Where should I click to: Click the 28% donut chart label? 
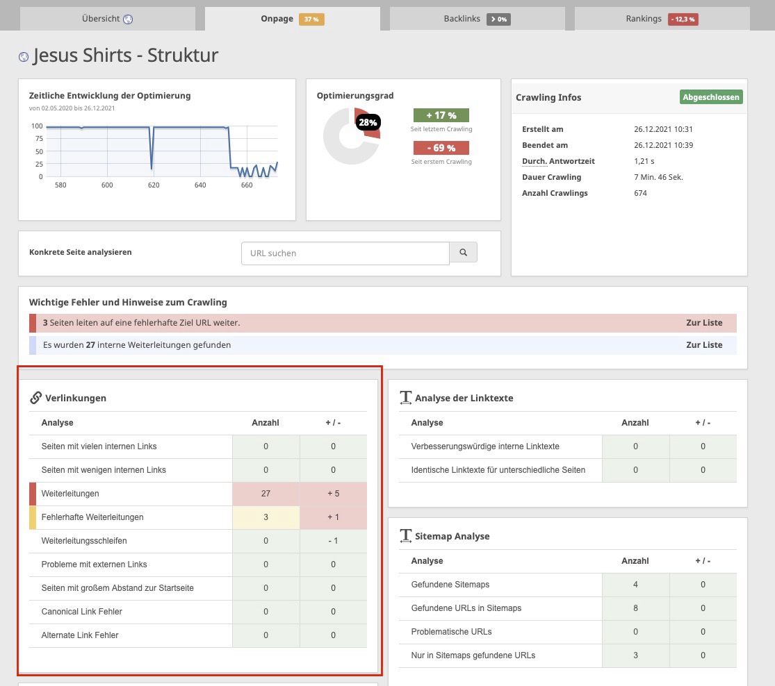pos(368,123)
